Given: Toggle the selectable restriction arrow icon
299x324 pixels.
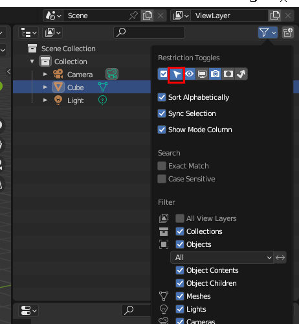Looking at the screenshot, I should tap(177, 74).
